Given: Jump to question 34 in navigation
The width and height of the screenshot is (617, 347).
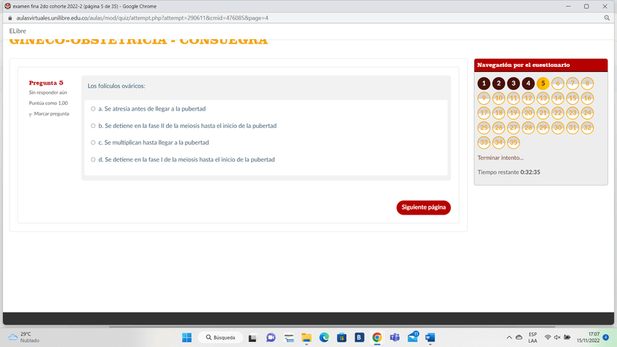Looking at the screenshot, I should tap(498, 143).
